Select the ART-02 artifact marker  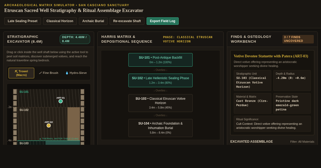tap(49, 125)
